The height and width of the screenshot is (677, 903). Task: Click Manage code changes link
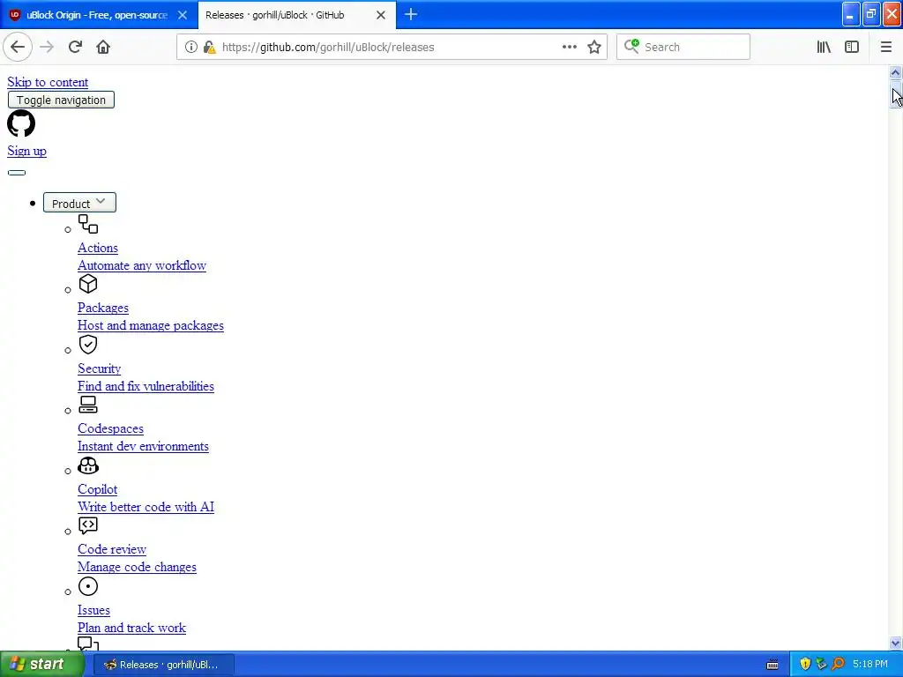137,567
